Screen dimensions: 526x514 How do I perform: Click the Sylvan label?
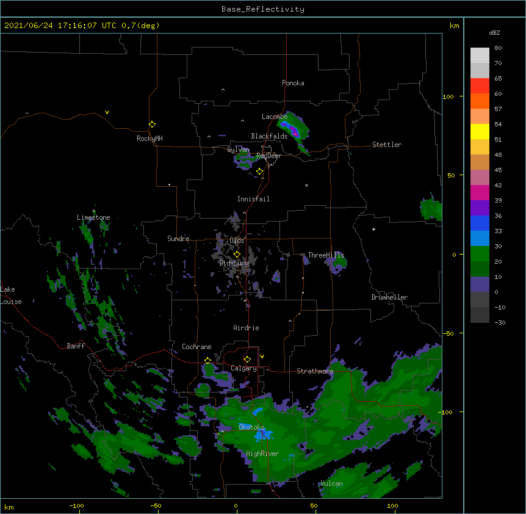point(238,150)
